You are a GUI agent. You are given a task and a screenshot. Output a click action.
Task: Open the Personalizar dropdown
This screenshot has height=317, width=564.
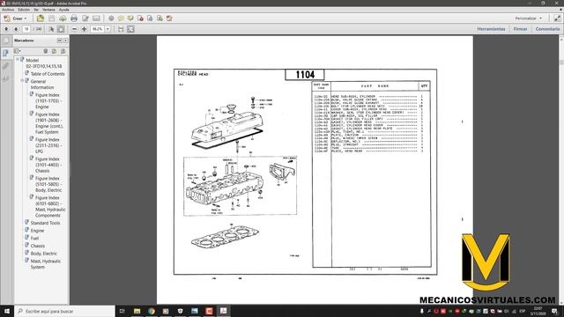tap(528, 18)
